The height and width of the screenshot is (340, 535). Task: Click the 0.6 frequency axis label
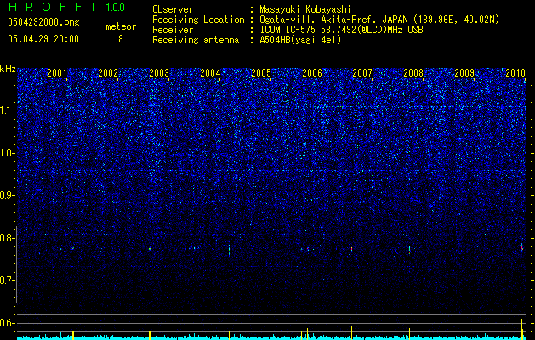[x=8, y=323]
